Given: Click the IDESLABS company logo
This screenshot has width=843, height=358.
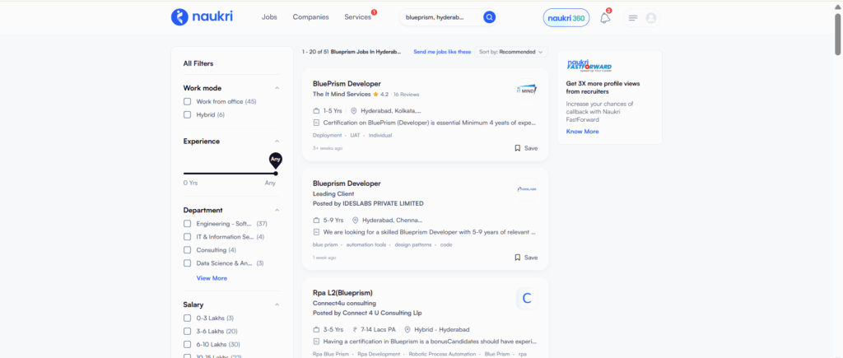Looking at the screenshot, I should (527, 189).
